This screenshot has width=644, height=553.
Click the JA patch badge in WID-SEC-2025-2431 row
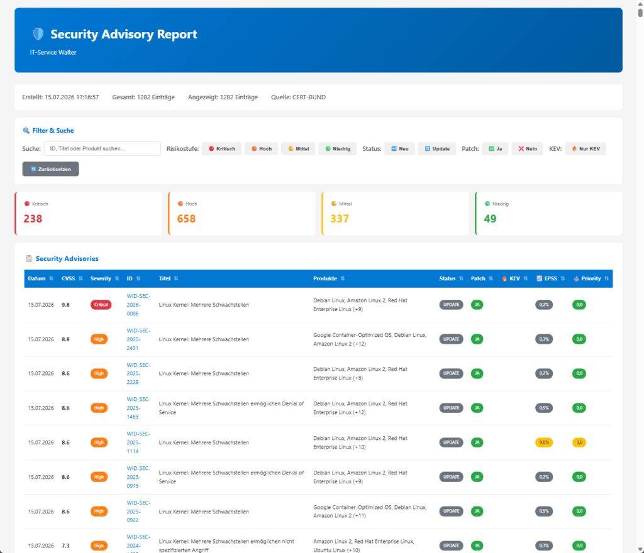(x=477, y=339)
